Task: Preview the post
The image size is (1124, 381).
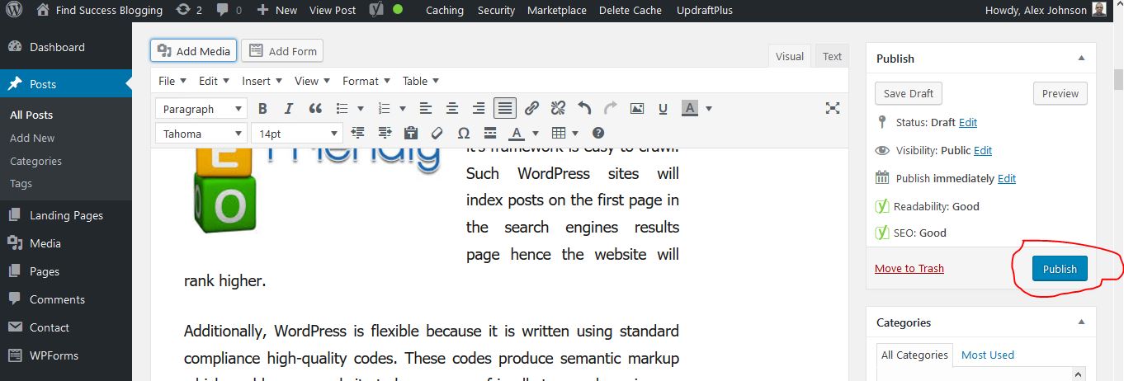Action: tap(1060, 93)
